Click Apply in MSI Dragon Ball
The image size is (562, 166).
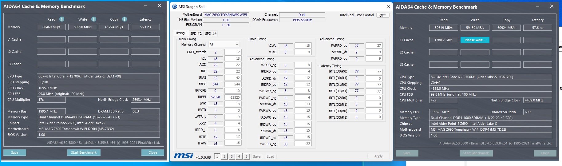coord(378,156)
